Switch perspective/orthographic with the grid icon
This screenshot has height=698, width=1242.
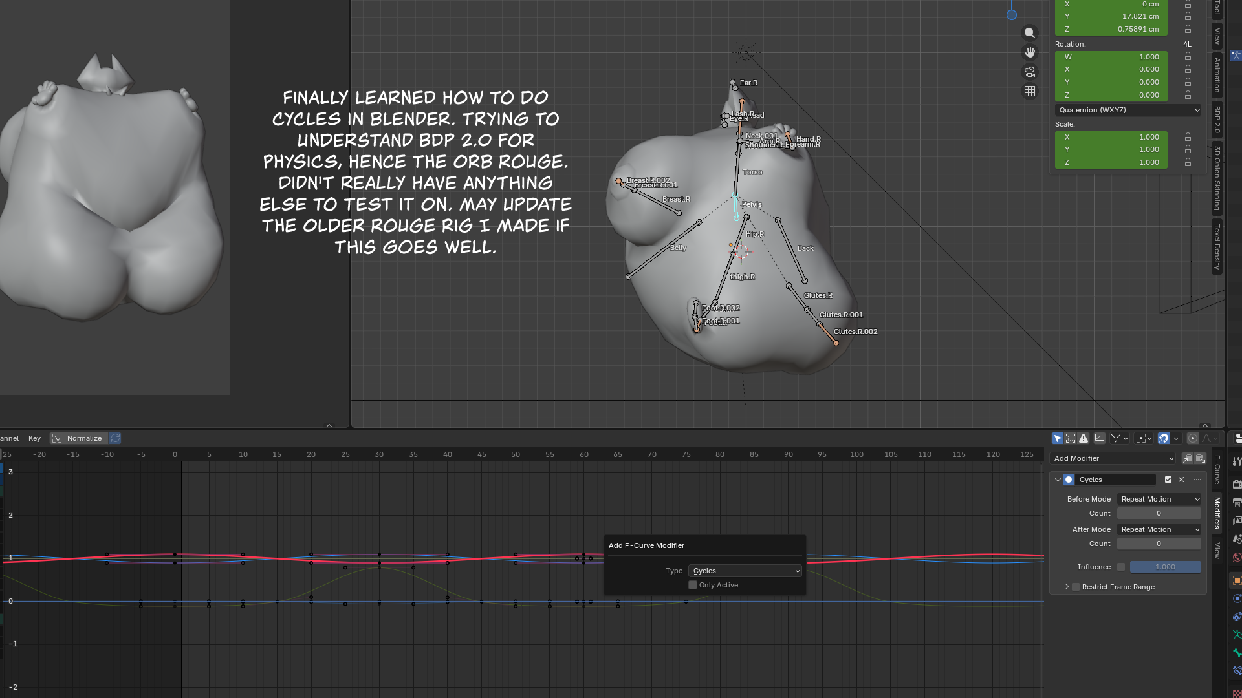(x=1030, y=91)
